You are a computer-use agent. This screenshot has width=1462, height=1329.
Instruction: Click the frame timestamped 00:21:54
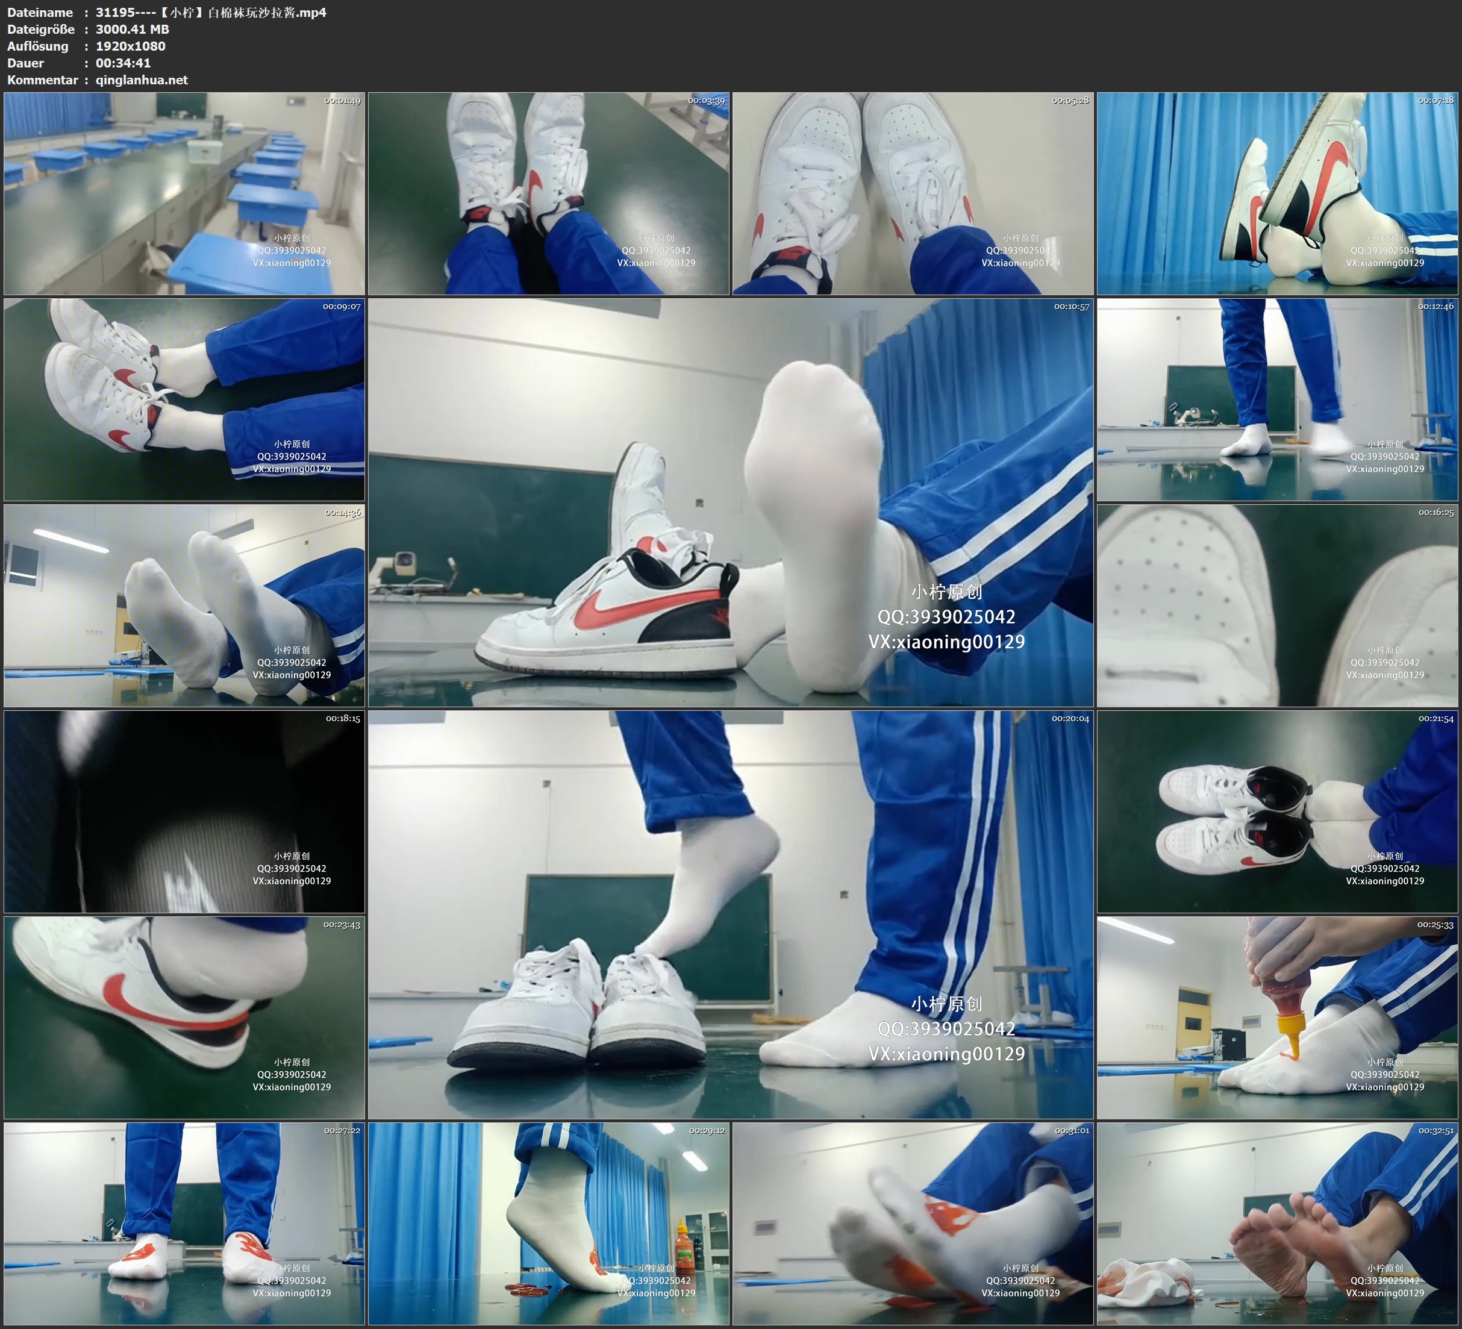1277,811
